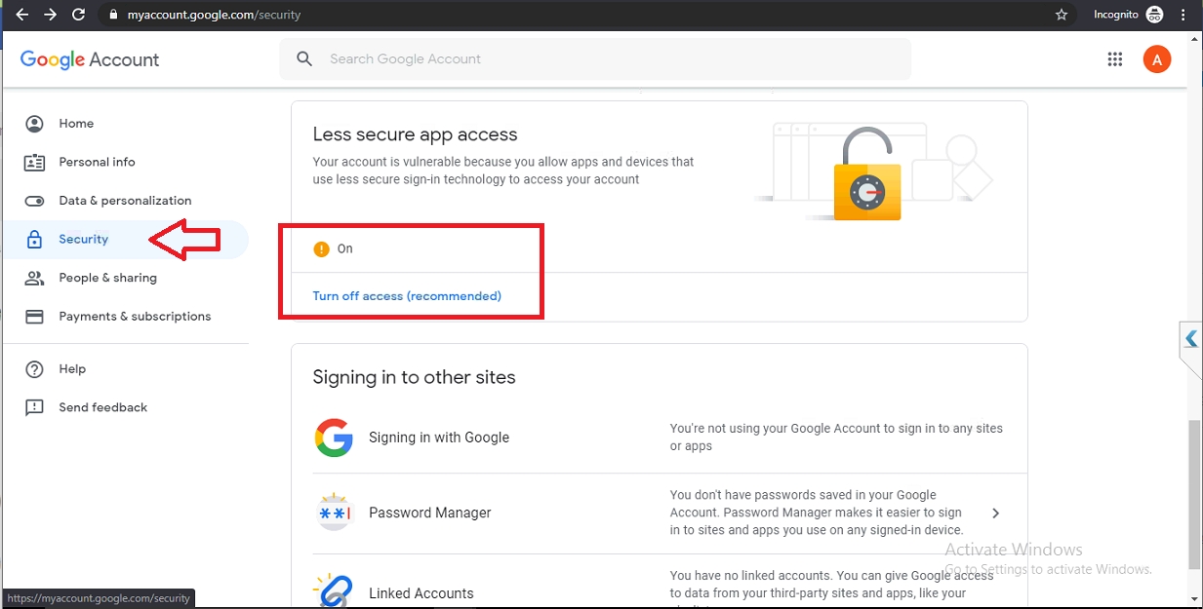Click Turn off access (recommended) link

tap(407, 296)
